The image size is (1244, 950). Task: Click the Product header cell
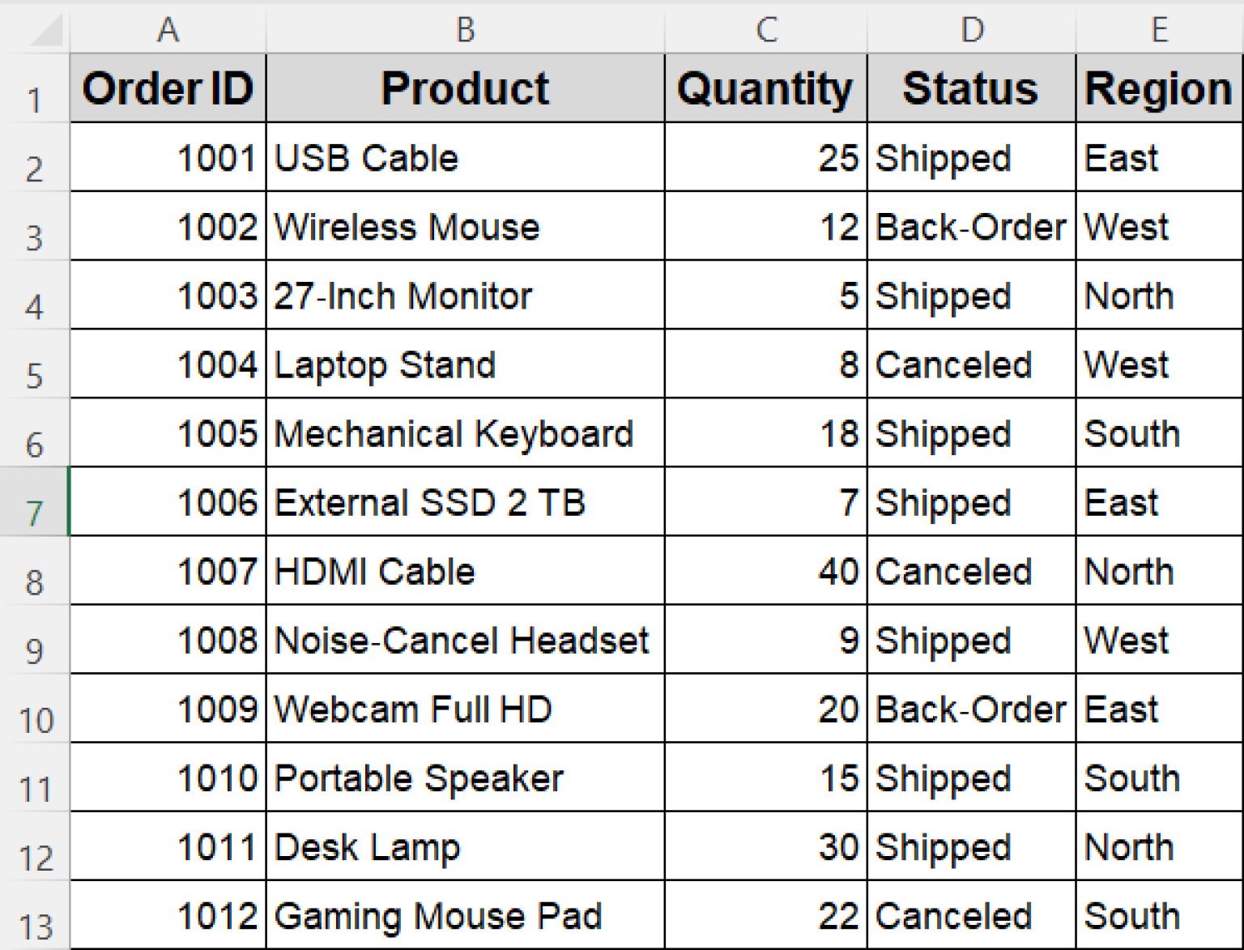[x=465, y=88]
